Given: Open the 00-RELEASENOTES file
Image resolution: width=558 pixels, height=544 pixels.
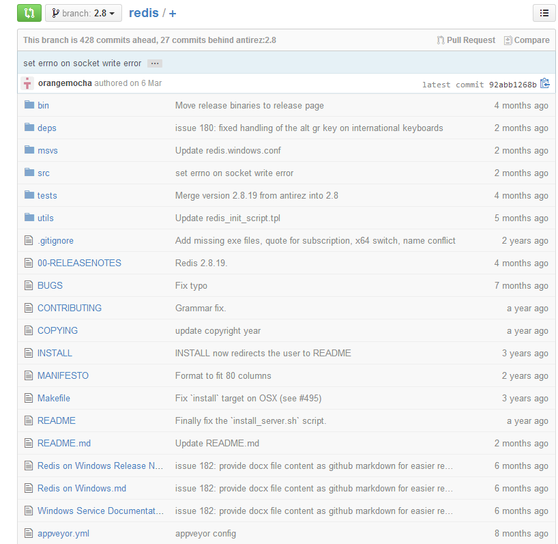Looking at the screenshot, I should [79, 263].
